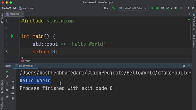Open the Bookmarks tool window
The image size is (196, 110).
pos(2,103)
